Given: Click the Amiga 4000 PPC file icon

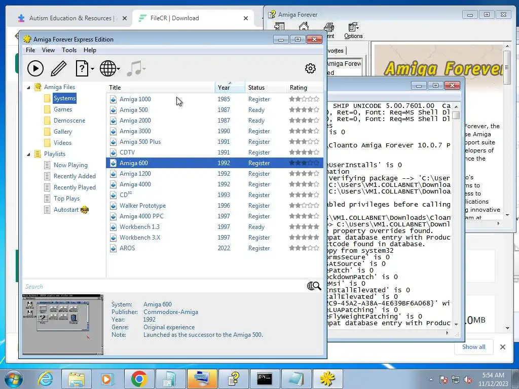Looking at the screenshot, I should (113, 216).
